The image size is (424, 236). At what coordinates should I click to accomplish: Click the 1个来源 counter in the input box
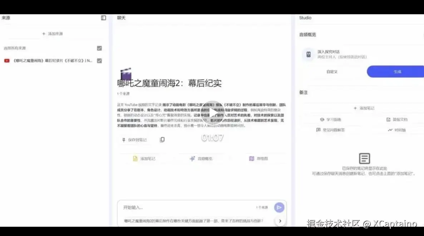[262, 207]
